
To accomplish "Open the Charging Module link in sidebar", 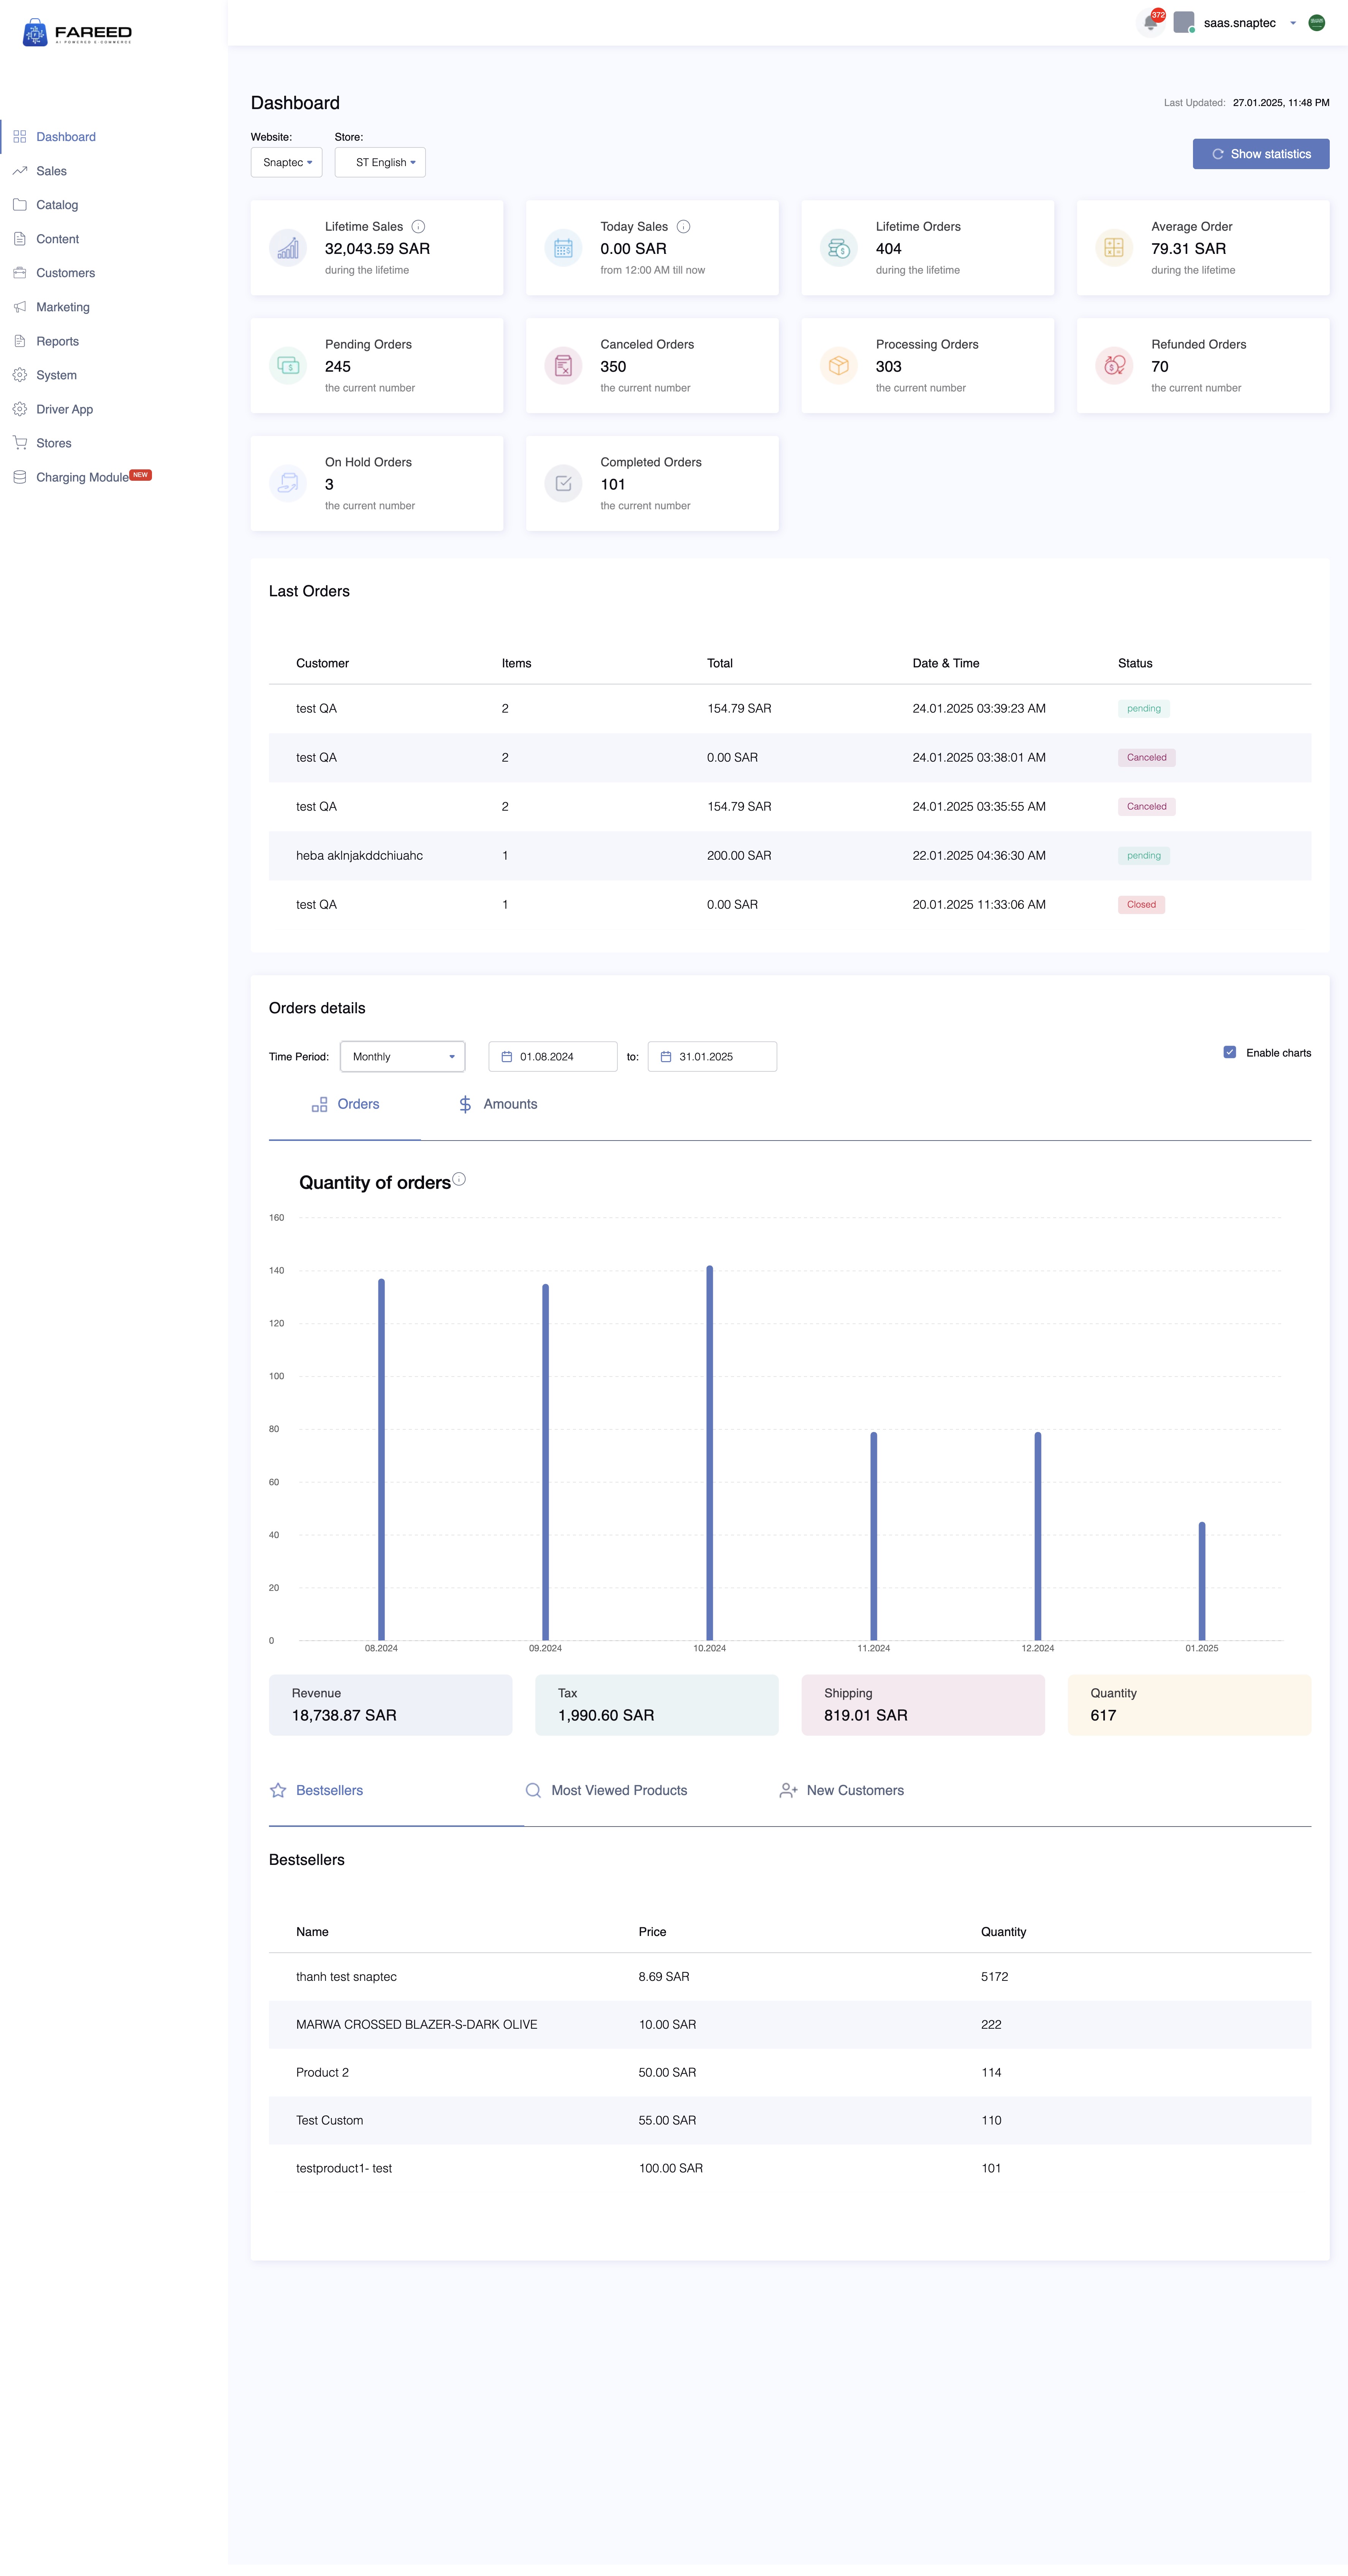I will click(x=82, y=477).
